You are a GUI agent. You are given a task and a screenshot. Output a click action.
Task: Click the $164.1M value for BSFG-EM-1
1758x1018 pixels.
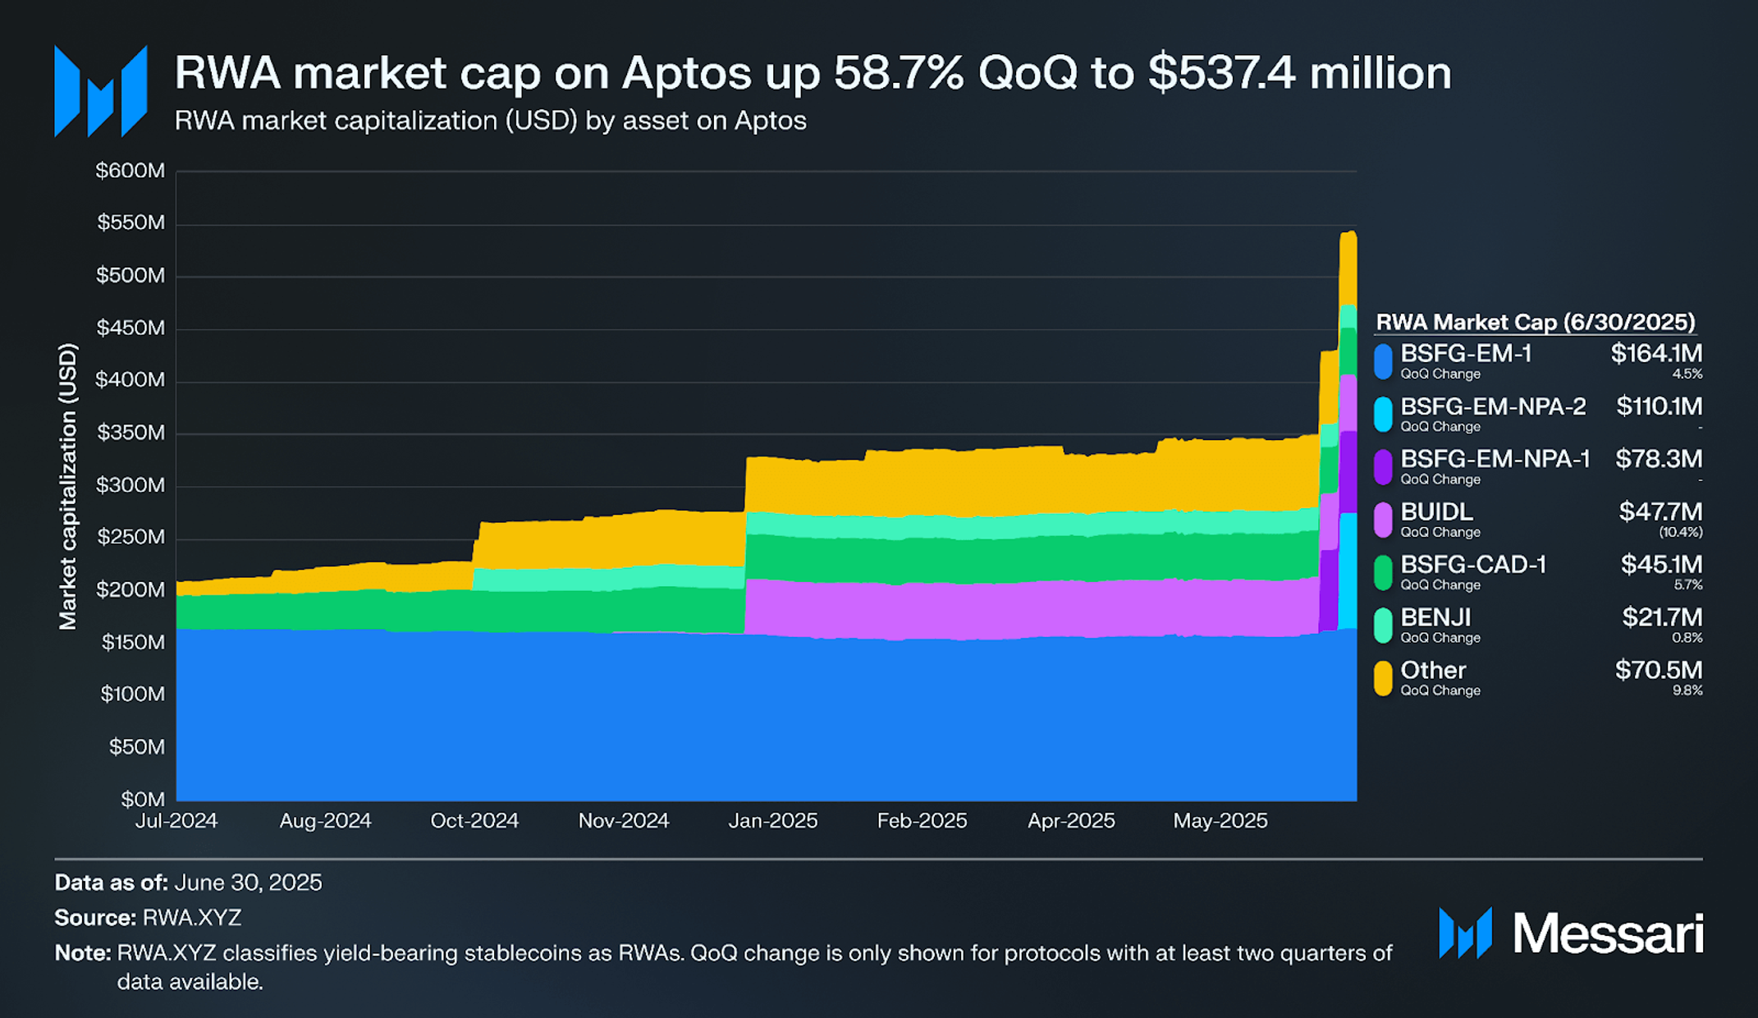(x=1656, y=353)
